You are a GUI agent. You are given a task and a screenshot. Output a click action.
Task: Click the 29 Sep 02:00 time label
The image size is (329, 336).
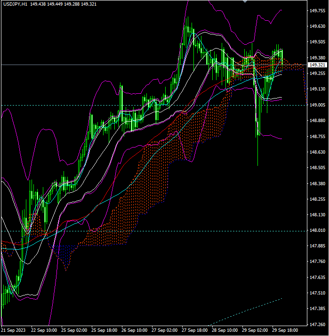click(255, 330)
